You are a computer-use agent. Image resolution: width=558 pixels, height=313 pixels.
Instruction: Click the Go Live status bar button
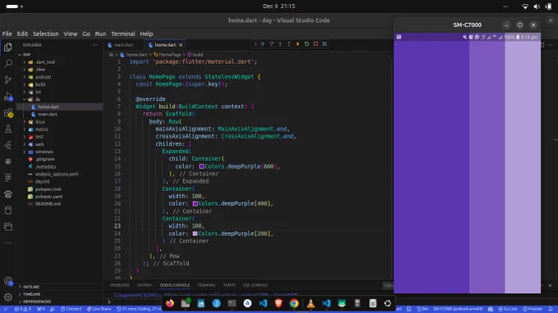coord(508,309)
